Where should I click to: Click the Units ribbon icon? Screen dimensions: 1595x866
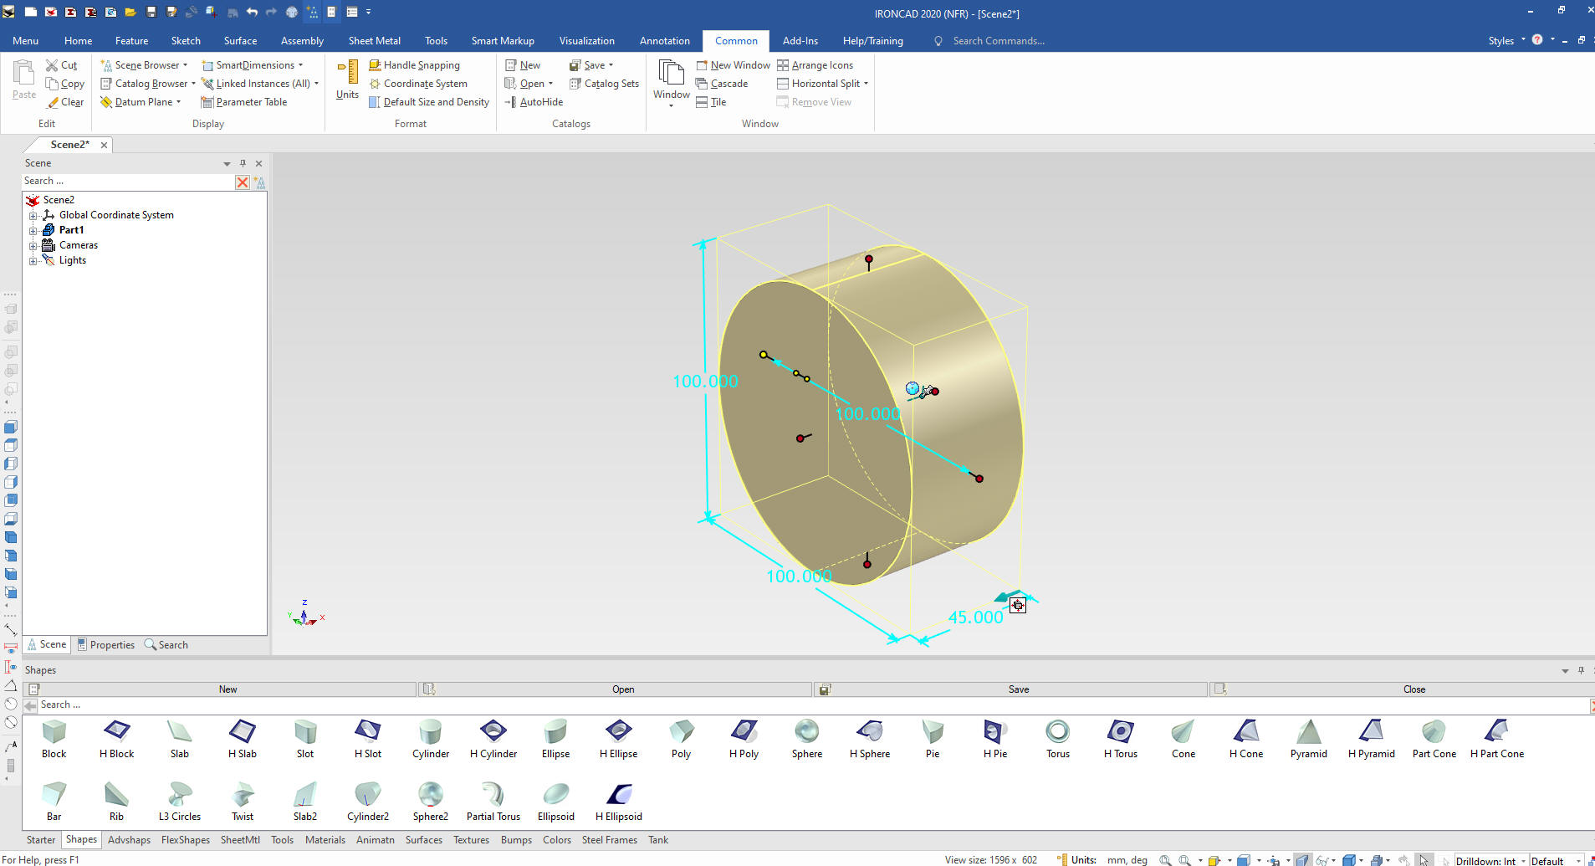pyautogui.click(x=347, y=79)
